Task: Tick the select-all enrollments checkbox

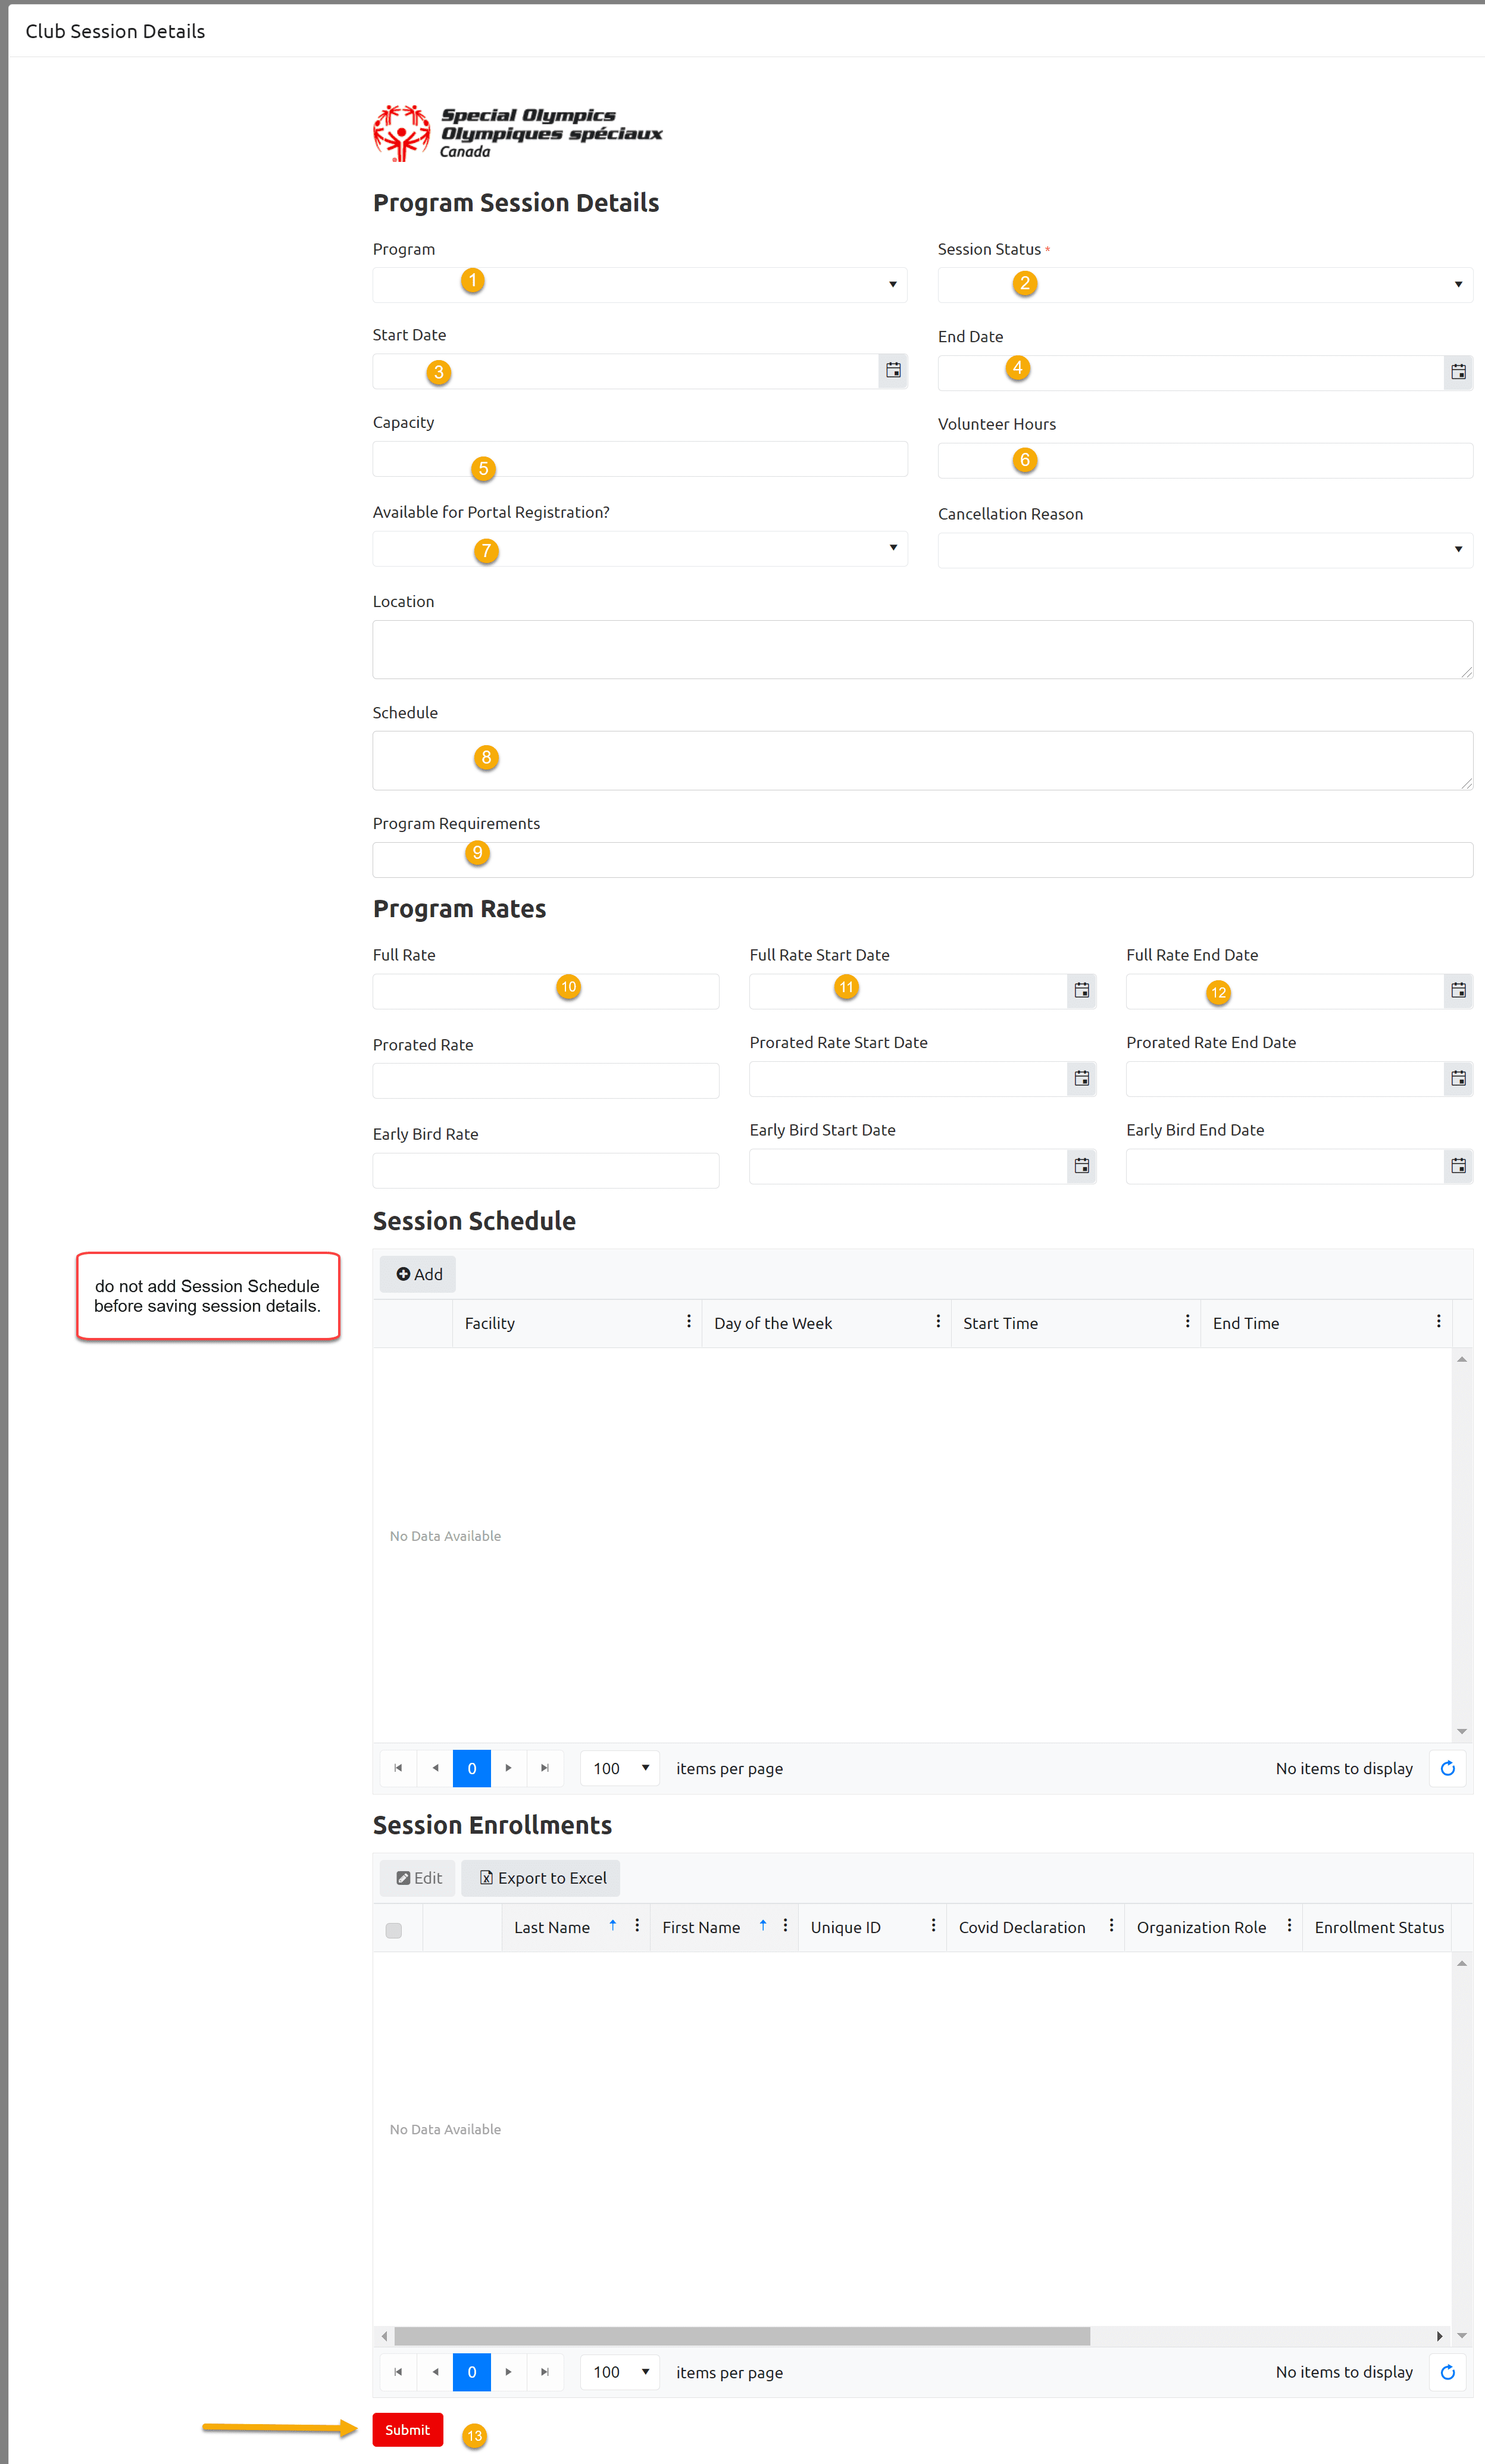Action: coord(394,1930)
